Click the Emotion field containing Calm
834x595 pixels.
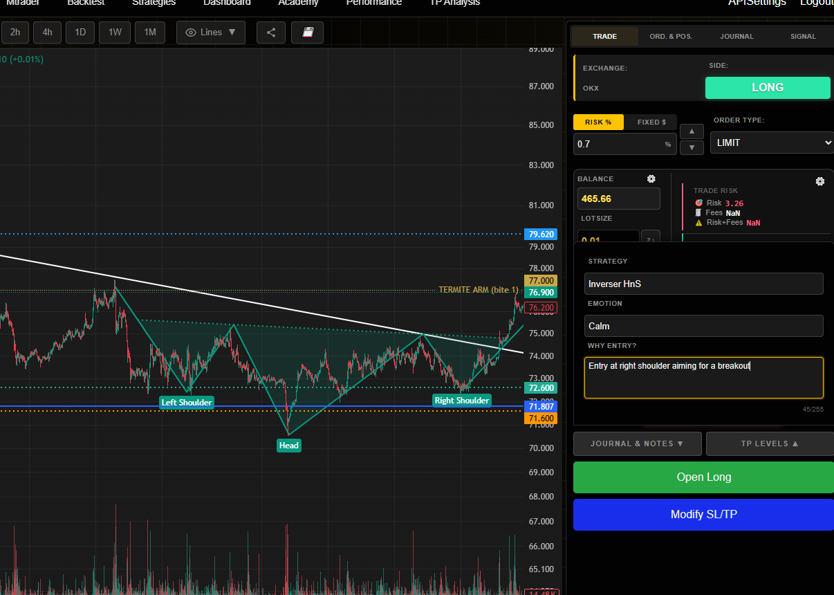[703, 326]
